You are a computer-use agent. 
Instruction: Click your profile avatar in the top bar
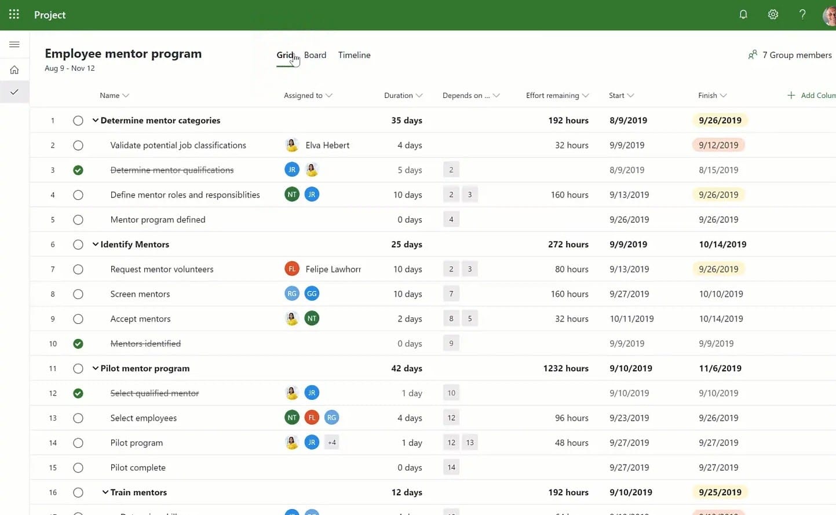tap(828, 14)
